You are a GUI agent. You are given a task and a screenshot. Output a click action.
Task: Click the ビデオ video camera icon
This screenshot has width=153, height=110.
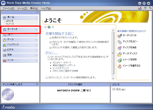click(4, 50)
